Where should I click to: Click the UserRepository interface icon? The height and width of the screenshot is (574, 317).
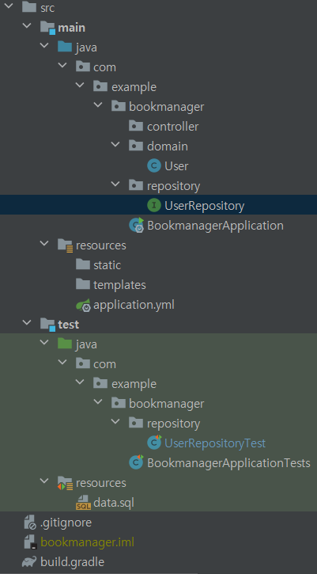(x=154, y=206)
